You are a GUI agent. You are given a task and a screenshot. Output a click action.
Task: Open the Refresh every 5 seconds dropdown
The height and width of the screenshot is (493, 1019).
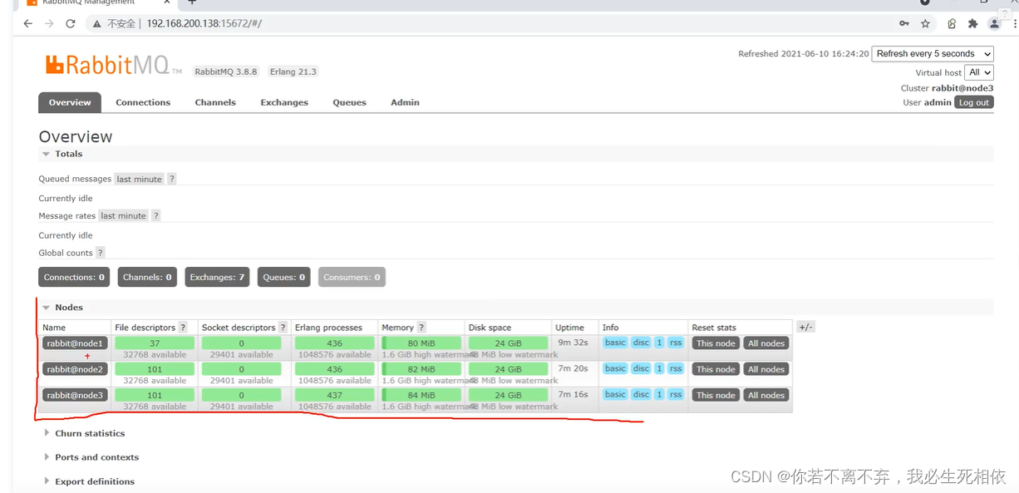933,53
